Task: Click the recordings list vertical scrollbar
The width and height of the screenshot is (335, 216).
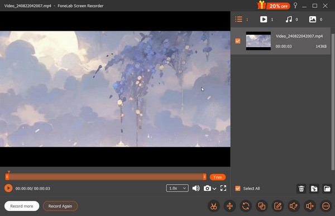Action: (333, 102)
